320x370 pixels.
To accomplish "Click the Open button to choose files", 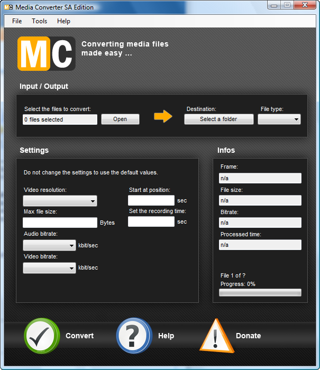I will tap(120, 119).
